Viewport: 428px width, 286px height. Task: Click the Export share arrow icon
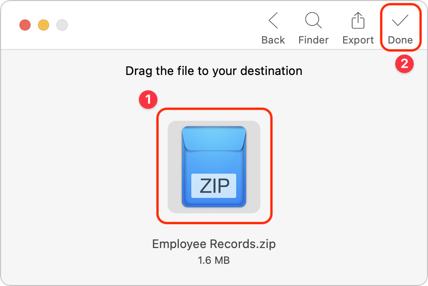pyautogui.click(x=358, y=20)
